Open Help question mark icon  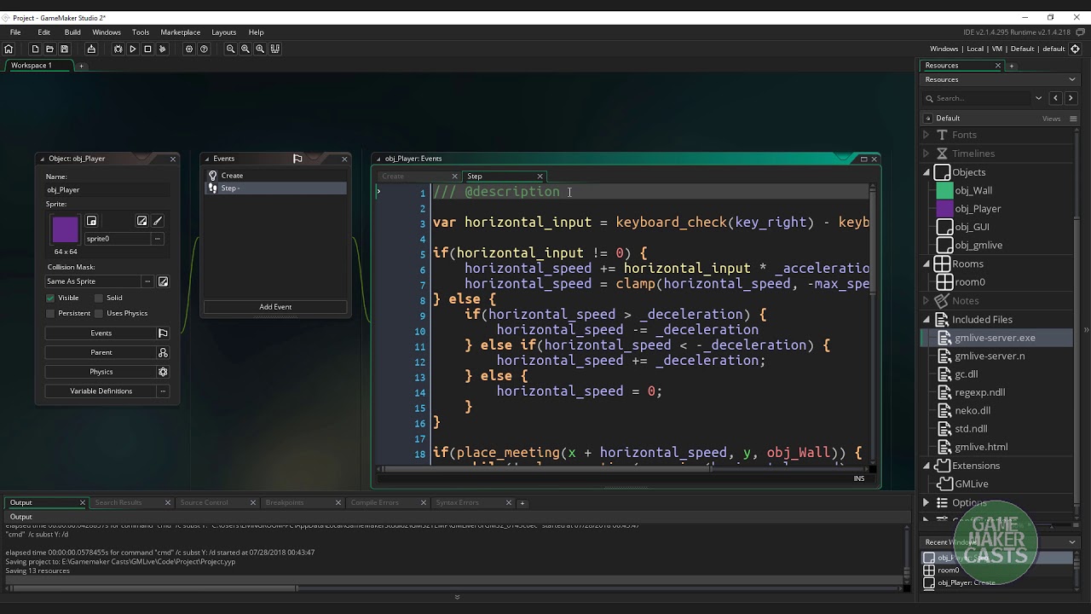click(x=204, y=49)
